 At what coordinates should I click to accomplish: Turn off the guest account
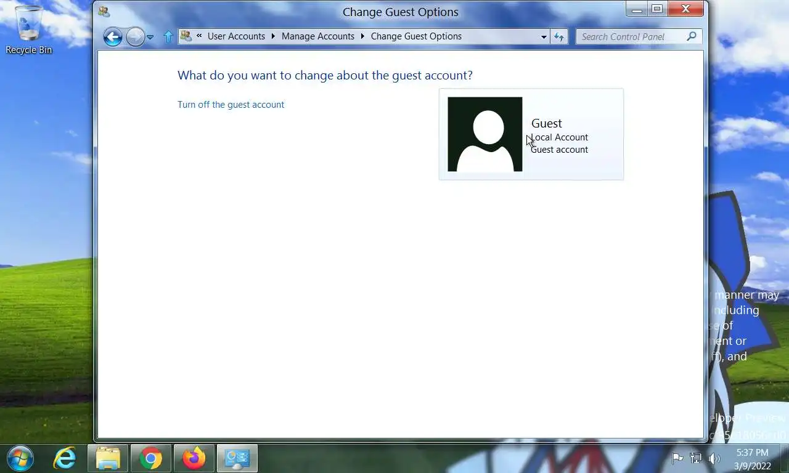[x=231, y=105]
